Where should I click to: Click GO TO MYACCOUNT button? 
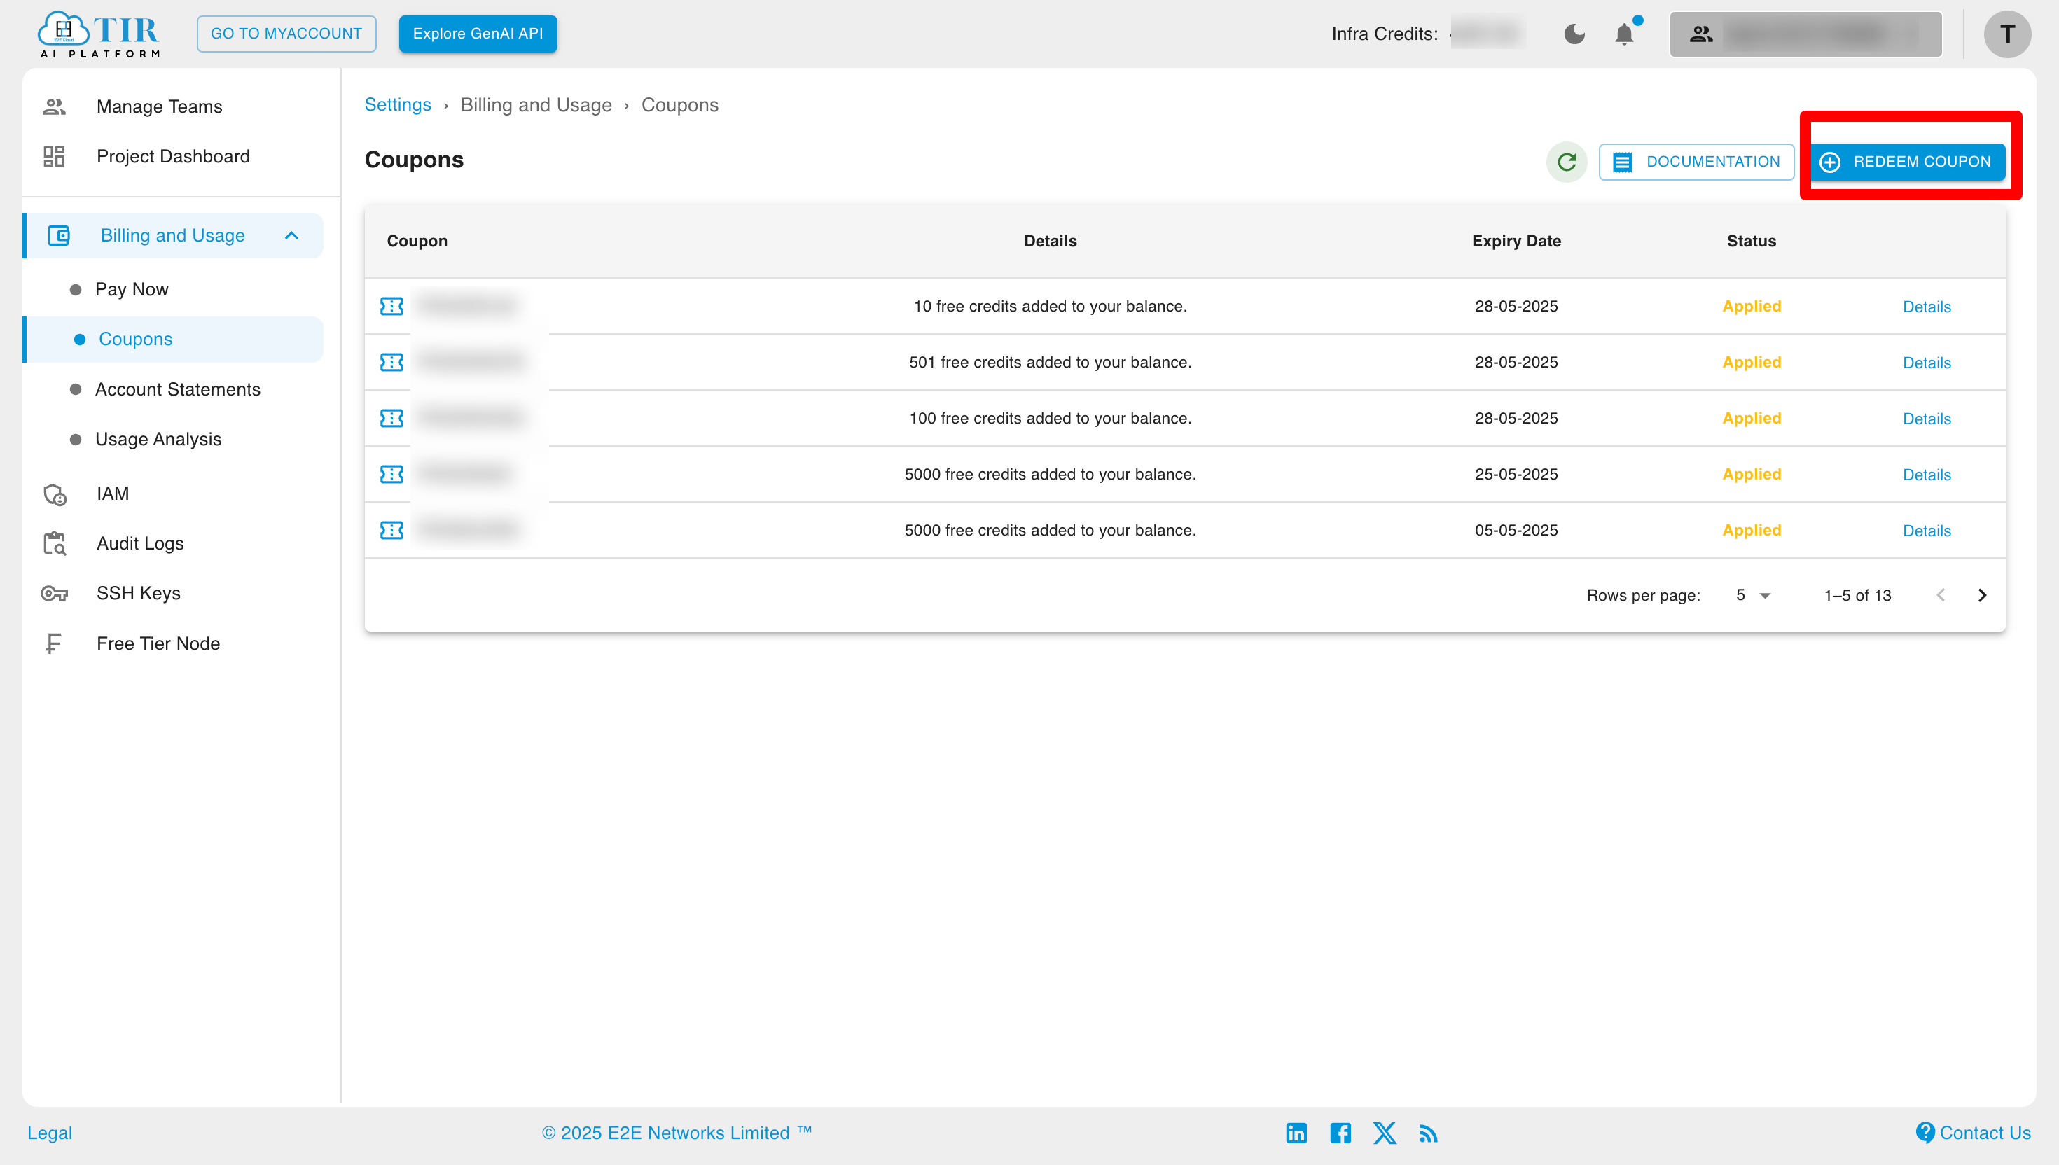[x=286, y=34]
